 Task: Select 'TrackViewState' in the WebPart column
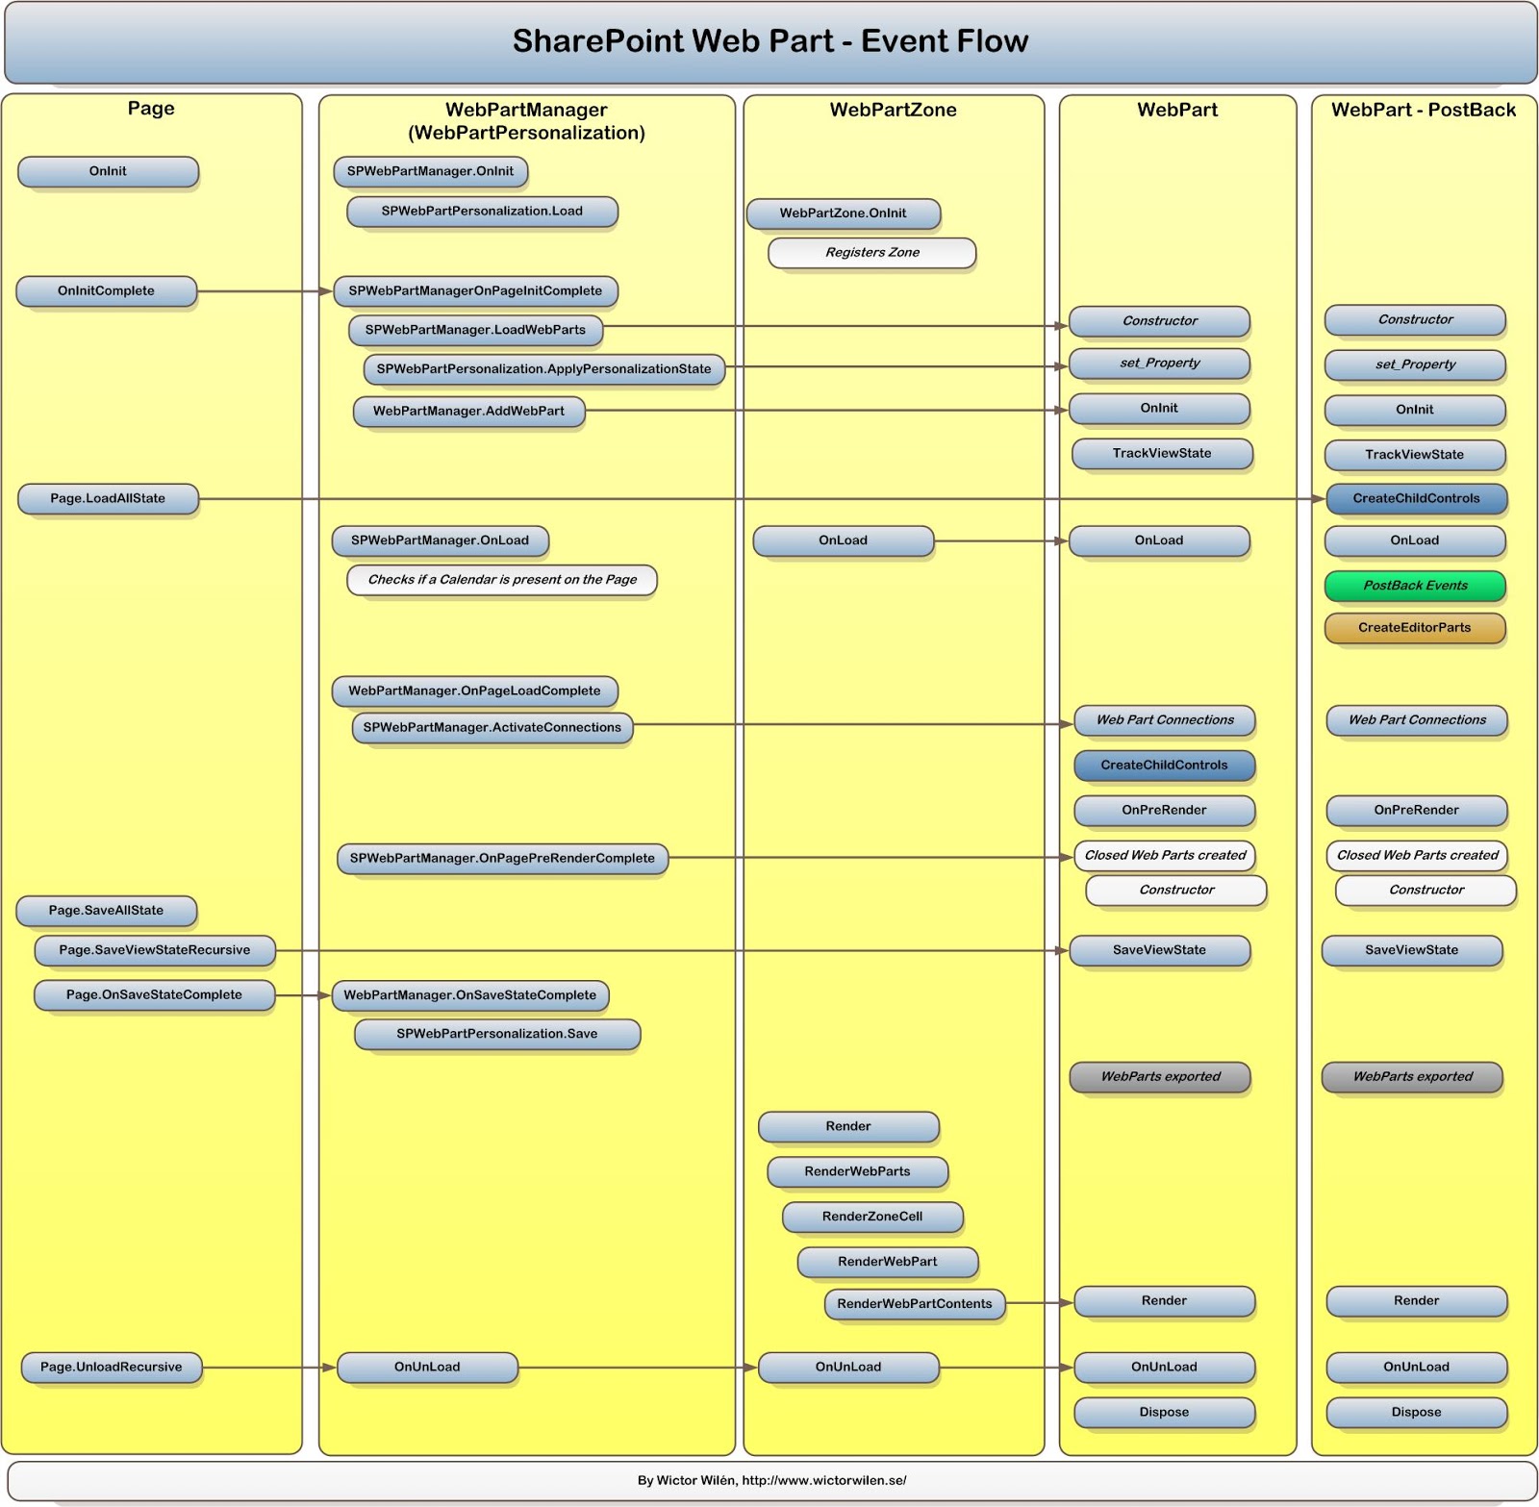(1163, 454)
